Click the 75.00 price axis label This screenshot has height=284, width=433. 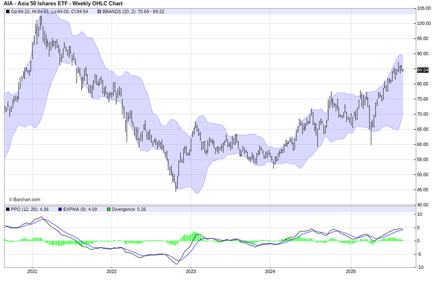coord(424,99)
